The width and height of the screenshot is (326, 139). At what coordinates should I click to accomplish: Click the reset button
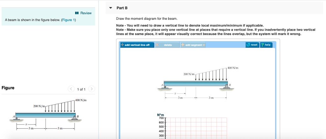pos(252,45)
